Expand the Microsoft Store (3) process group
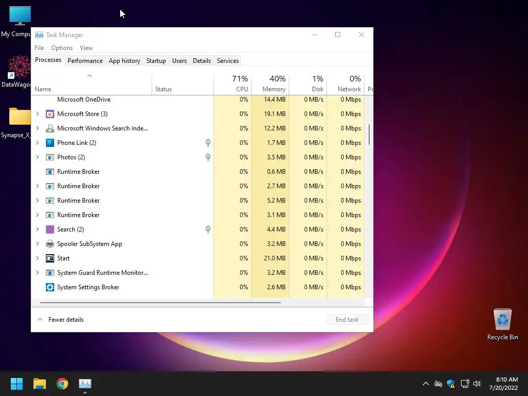The height and width of the screenshot is (396, 528). [38, 114]
